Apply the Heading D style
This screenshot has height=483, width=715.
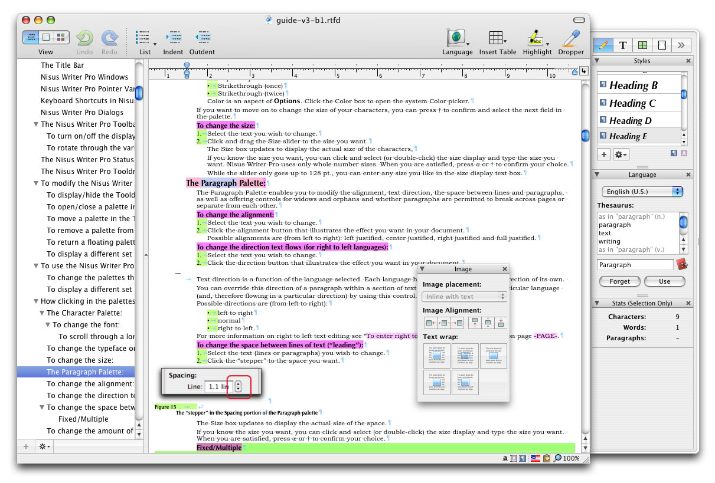coord(639,120)
